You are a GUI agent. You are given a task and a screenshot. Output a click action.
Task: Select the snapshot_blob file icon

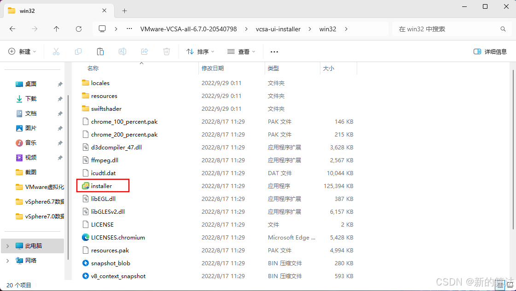pyautogui.click(x=86, y=263)
